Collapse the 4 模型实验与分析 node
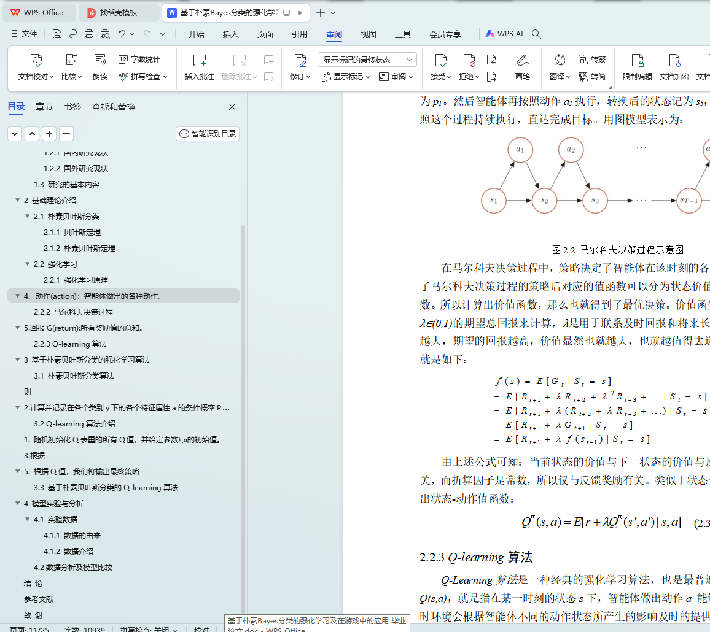Image resolution: width=710 pixels, height=632 pixels. tap(18, 503)
